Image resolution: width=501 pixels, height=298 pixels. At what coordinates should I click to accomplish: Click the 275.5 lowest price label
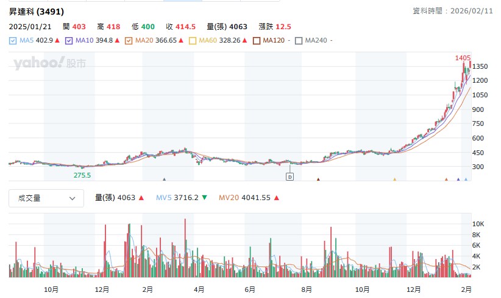(x=82, y=175)
